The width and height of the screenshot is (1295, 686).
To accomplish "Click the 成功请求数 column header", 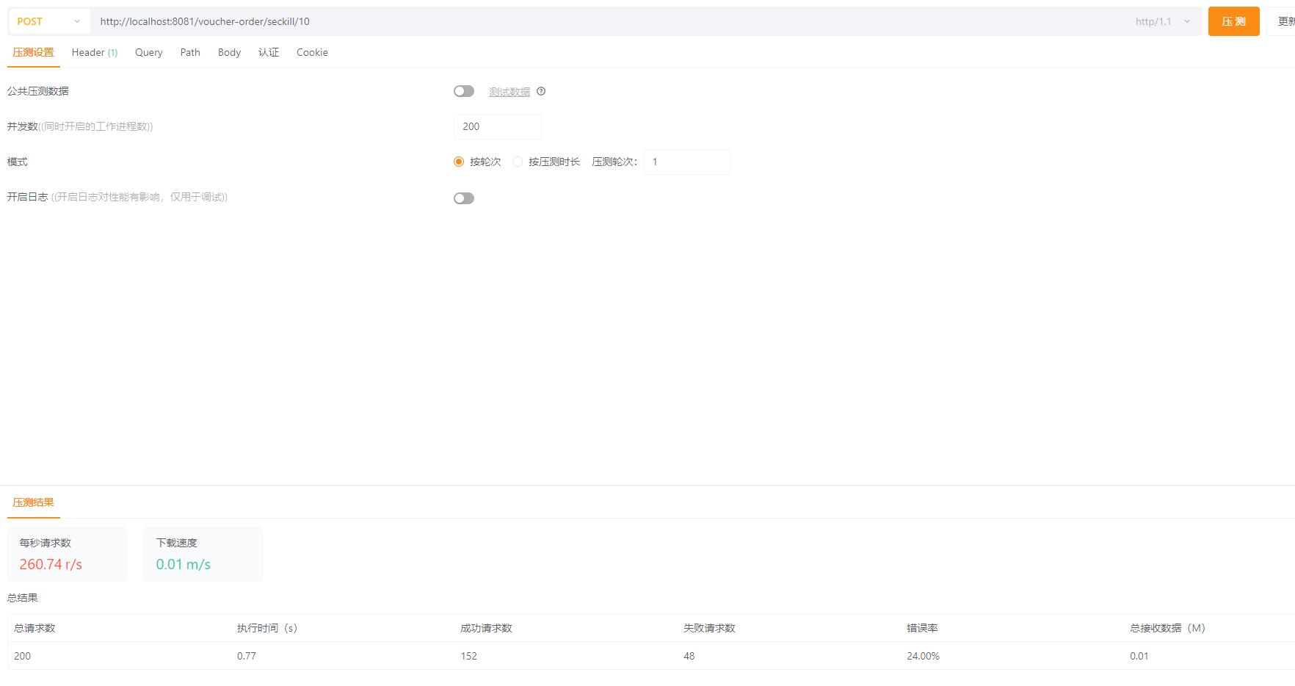I will pyautogui.click(x=486, y=628).
